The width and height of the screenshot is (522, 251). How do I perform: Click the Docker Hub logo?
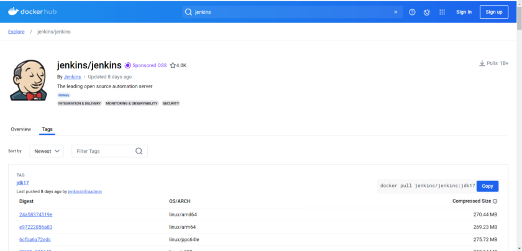click(32, 12)
